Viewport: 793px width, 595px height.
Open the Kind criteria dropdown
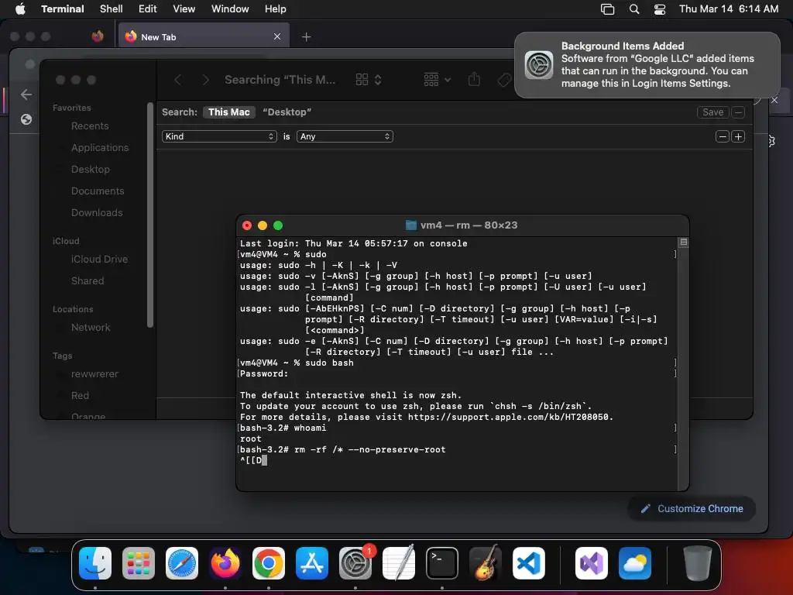[219, 136]
